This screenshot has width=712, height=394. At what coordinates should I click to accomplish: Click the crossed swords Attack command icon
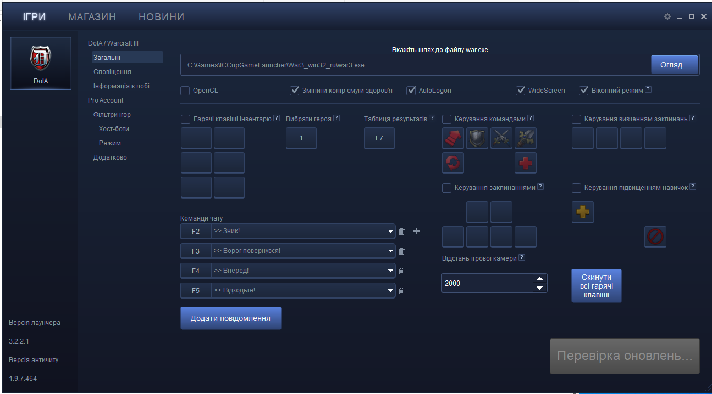pos(501,138)
